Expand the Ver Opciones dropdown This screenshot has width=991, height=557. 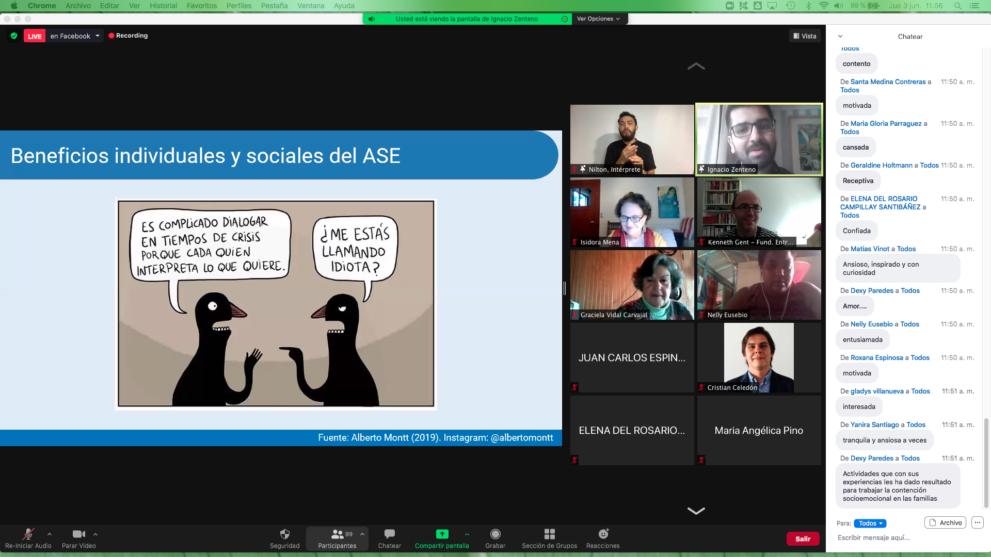click(598, 19)
